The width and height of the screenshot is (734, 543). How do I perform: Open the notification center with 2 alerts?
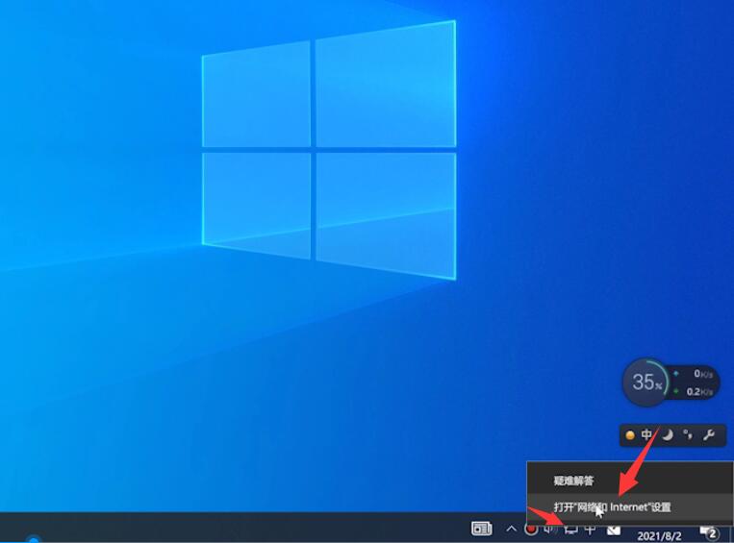[x=709, y=532]
